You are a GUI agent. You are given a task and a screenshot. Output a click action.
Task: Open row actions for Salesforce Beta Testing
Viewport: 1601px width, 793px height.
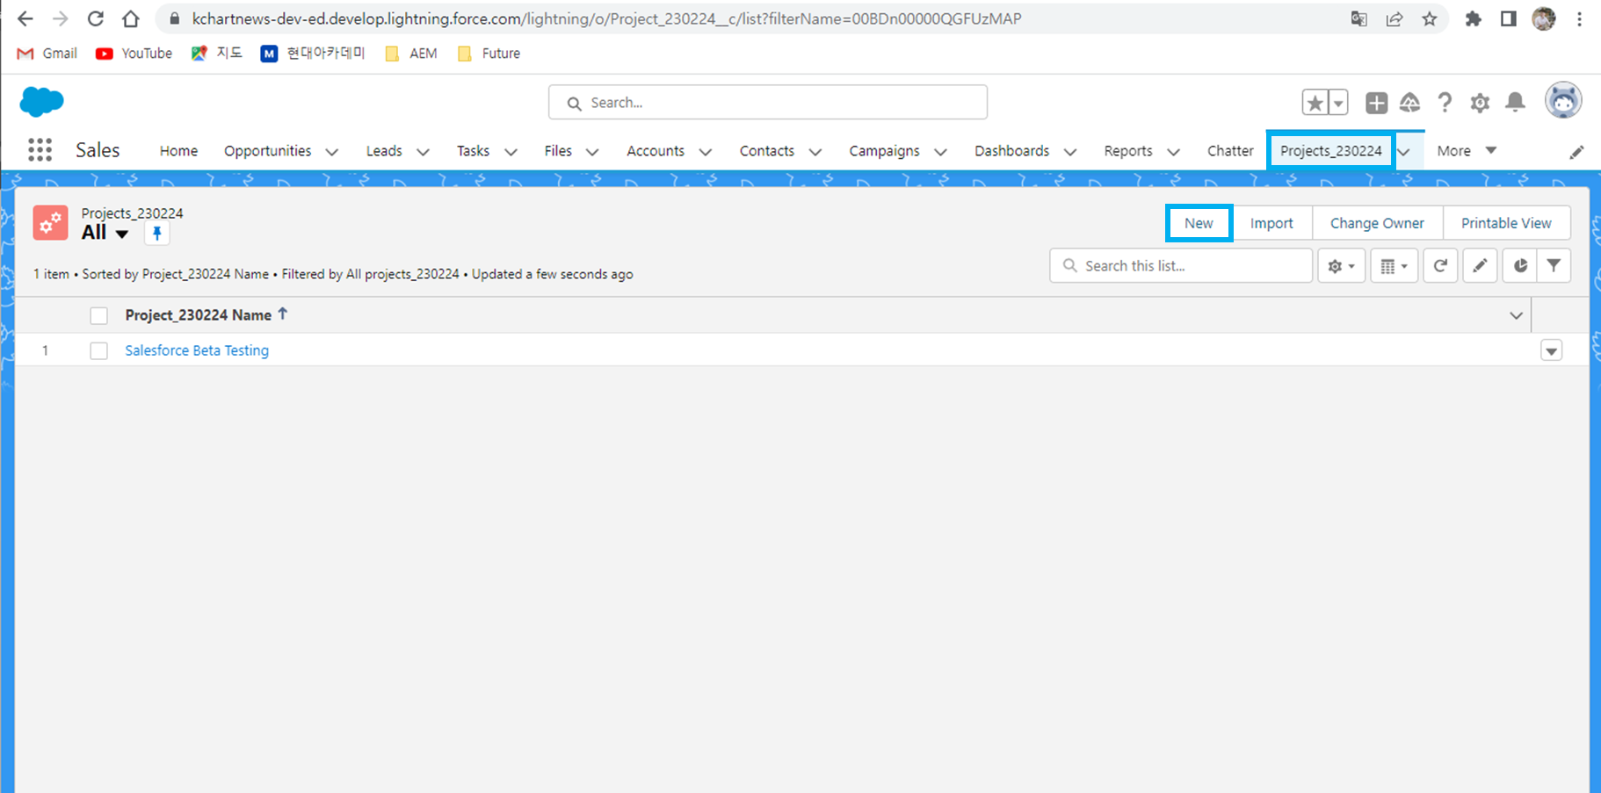coord(1551,351)
